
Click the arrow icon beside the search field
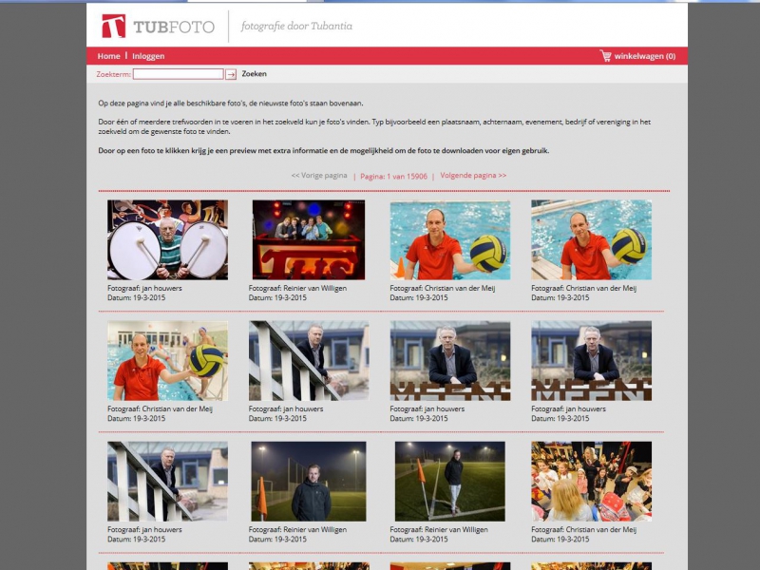[x=231, y=74]
